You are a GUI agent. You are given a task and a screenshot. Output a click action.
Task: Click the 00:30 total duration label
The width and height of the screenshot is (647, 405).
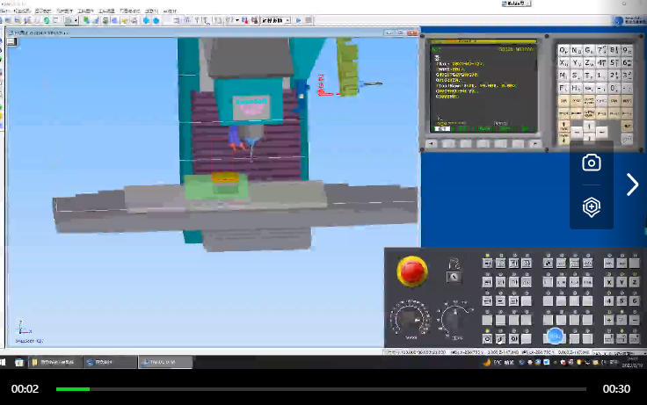(x=616, y=389)
